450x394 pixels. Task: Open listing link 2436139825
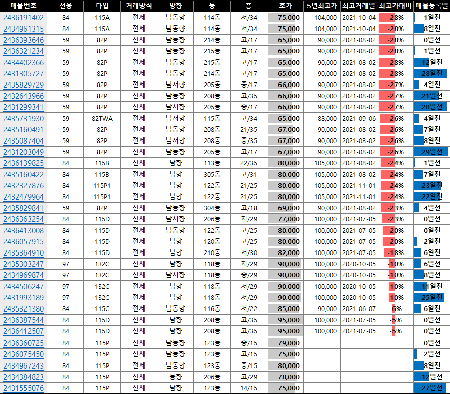pyautogui.click(x=23, y=163)
